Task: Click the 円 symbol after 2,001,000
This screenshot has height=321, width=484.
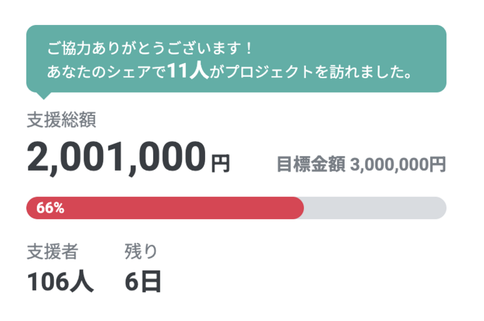Action: coord(220,162)
